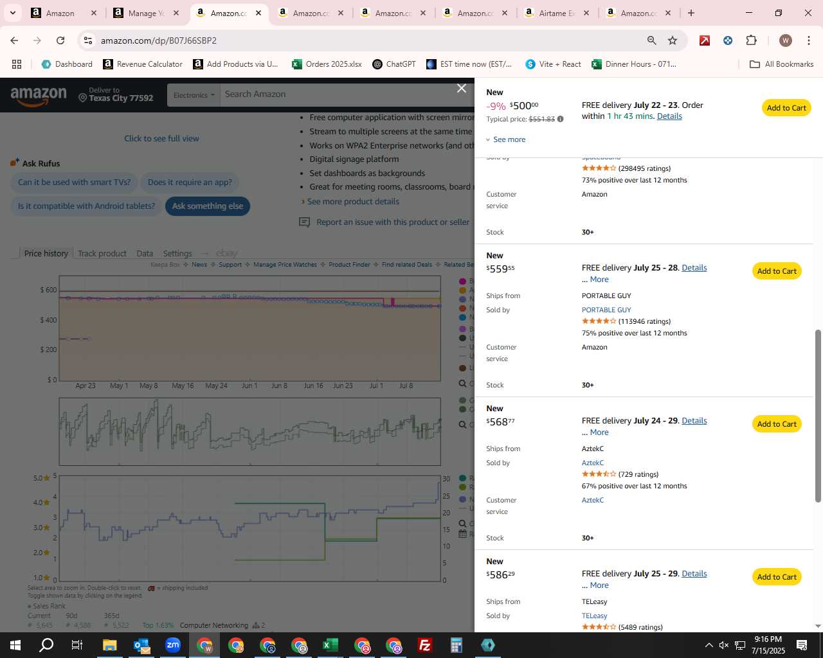Click Click to see full view link
The width and height of the screenshot is (823, 658).
tap(161, 139)
